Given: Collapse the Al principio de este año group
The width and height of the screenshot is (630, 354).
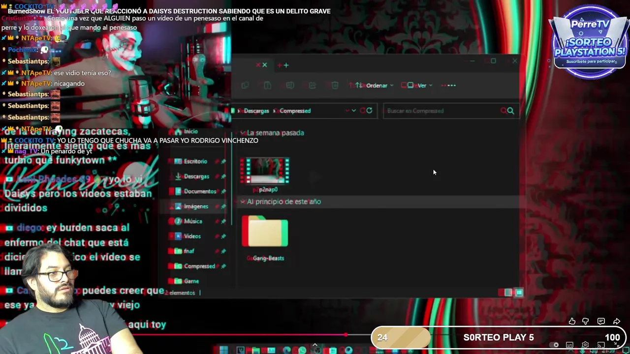Looking at the screenshot, I should [243, 202].
